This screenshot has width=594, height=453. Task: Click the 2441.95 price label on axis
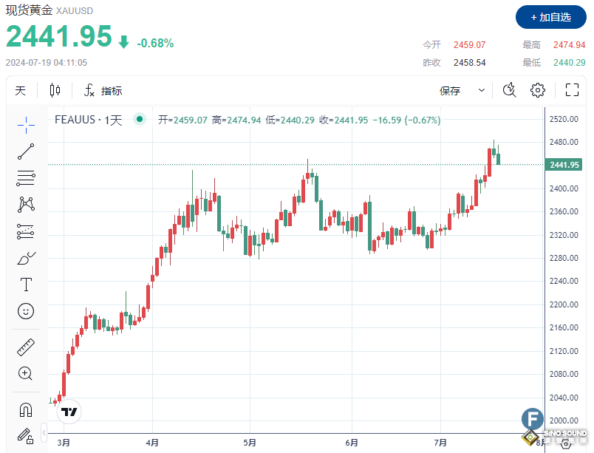[564, 165]
